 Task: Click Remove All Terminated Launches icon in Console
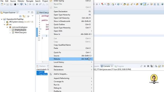(151, 66)
